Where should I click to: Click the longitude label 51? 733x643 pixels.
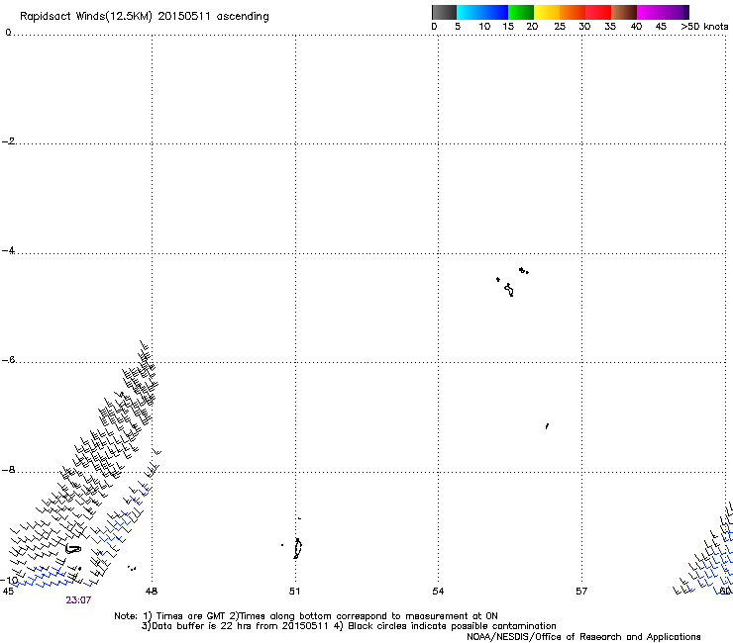point(294,592)
